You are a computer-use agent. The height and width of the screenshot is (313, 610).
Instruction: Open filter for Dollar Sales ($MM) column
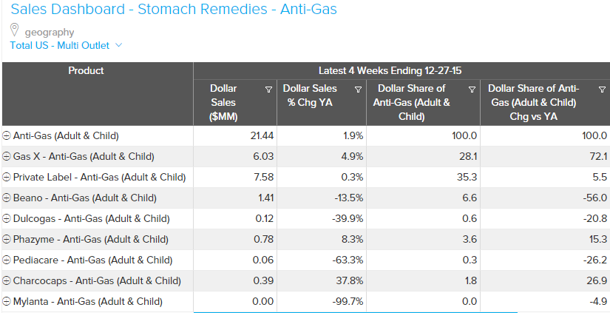tap(268, 90)
